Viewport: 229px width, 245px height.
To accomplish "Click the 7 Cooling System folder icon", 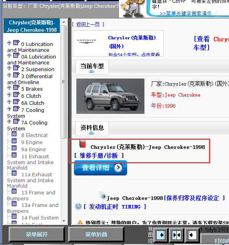I will 16,108.
